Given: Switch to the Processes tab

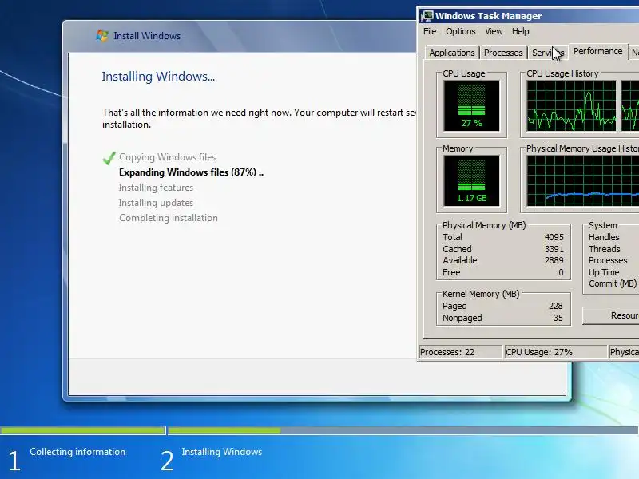Looking at the screenshot, I should pyautogui.click(x=503, y=53).
